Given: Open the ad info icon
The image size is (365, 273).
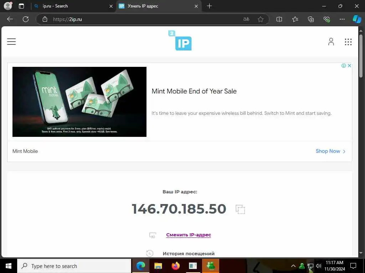Looking at the screenshot, I should click(344, 66).
